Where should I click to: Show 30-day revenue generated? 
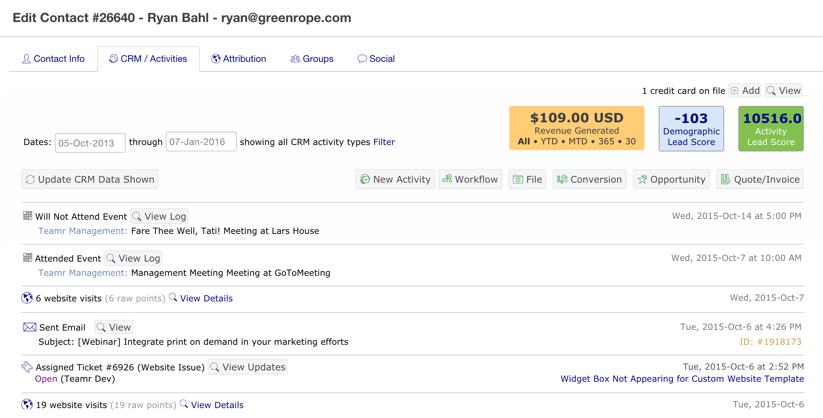[631, 141]
